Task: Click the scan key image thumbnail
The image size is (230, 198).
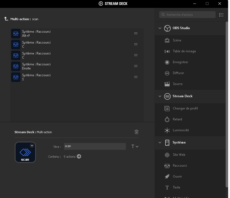Action: pos(25,152)
